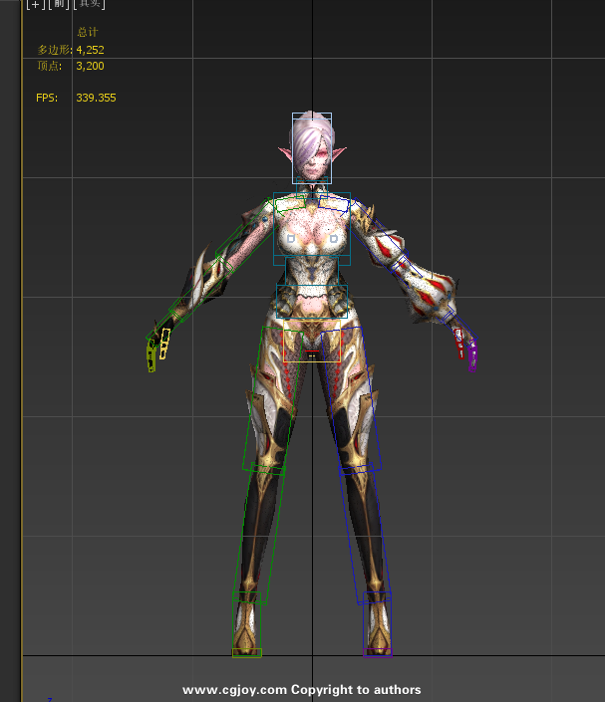Click the FPS value 339.355
Viewport: 605px width, 702px height.
pos(96,98)
